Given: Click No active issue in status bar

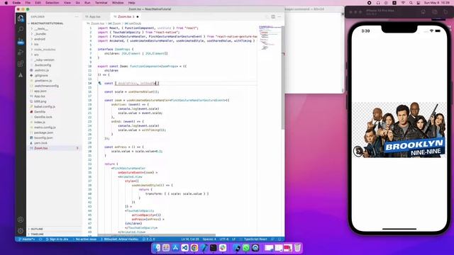Looking at the screenshot, I should [x=84, y=239].
